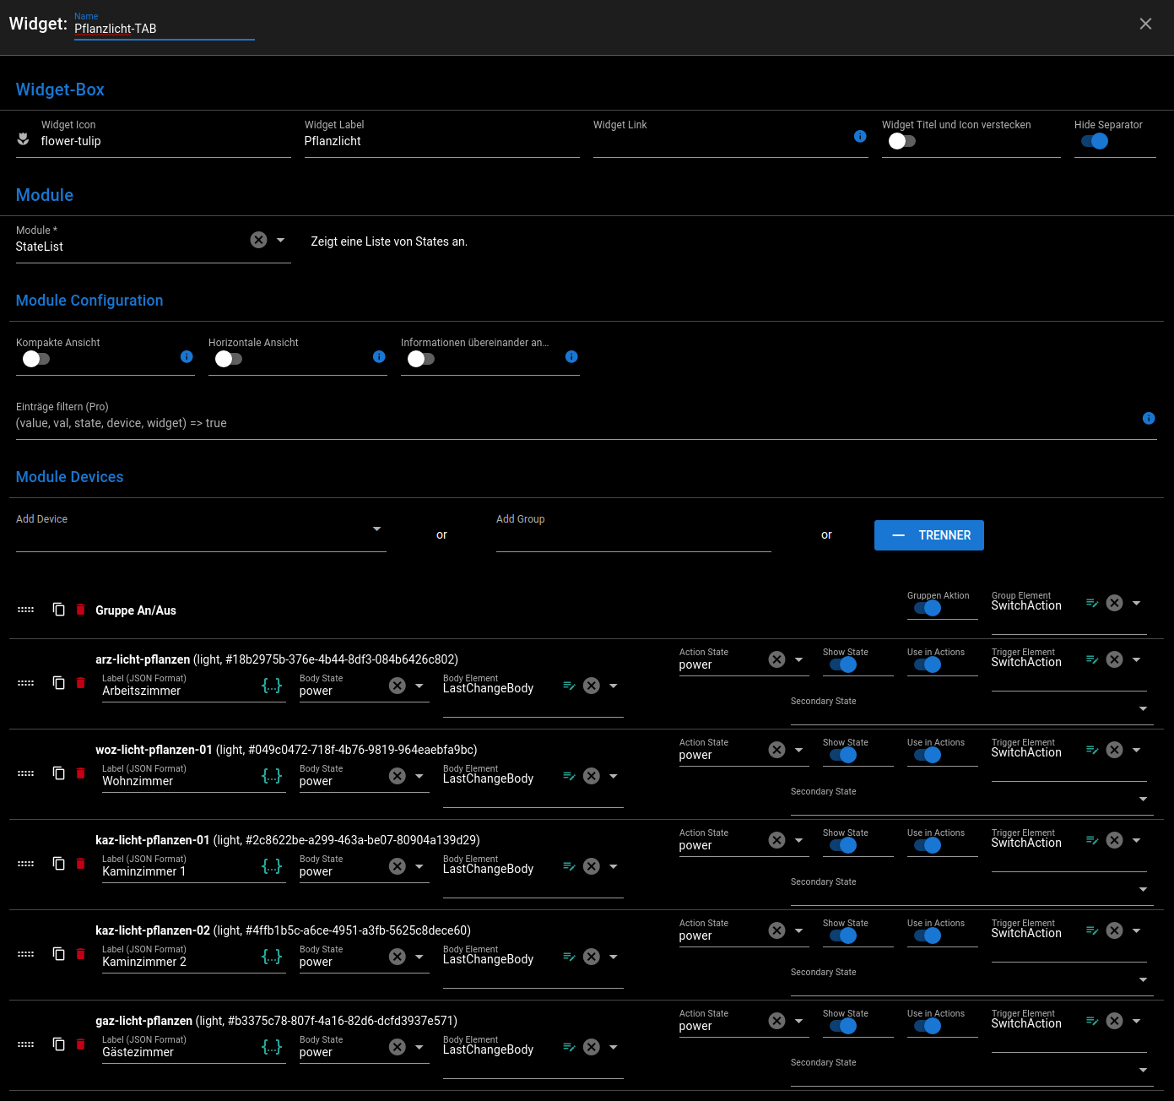1174x1101 pixels.
Task: Click the Module Configuration heading
Action: point(89,301)
